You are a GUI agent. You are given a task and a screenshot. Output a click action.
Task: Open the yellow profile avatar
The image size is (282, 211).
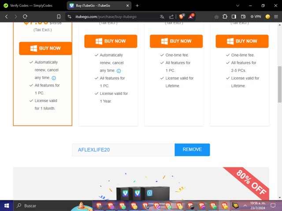coord(267,17)
